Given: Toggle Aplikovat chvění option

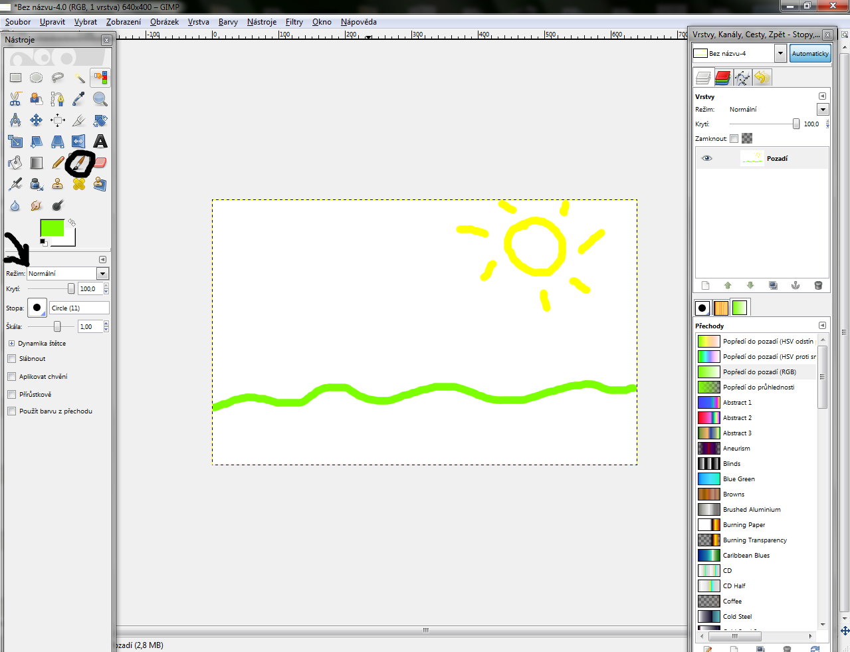Looking at the screenshot, I should coord(12,377).
